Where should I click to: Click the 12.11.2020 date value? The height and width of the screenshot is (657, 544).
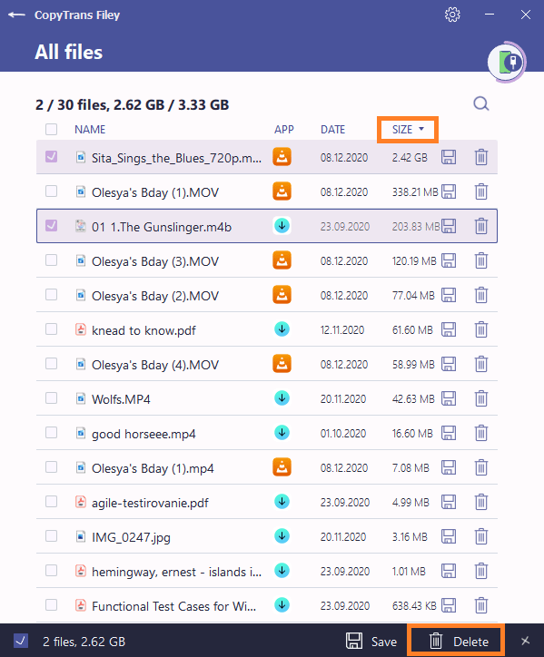342,330
